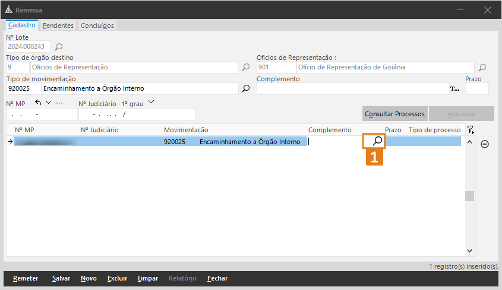Click the row indicator arrow in grid
502x290 pixels.
click(x=10, y=141)
